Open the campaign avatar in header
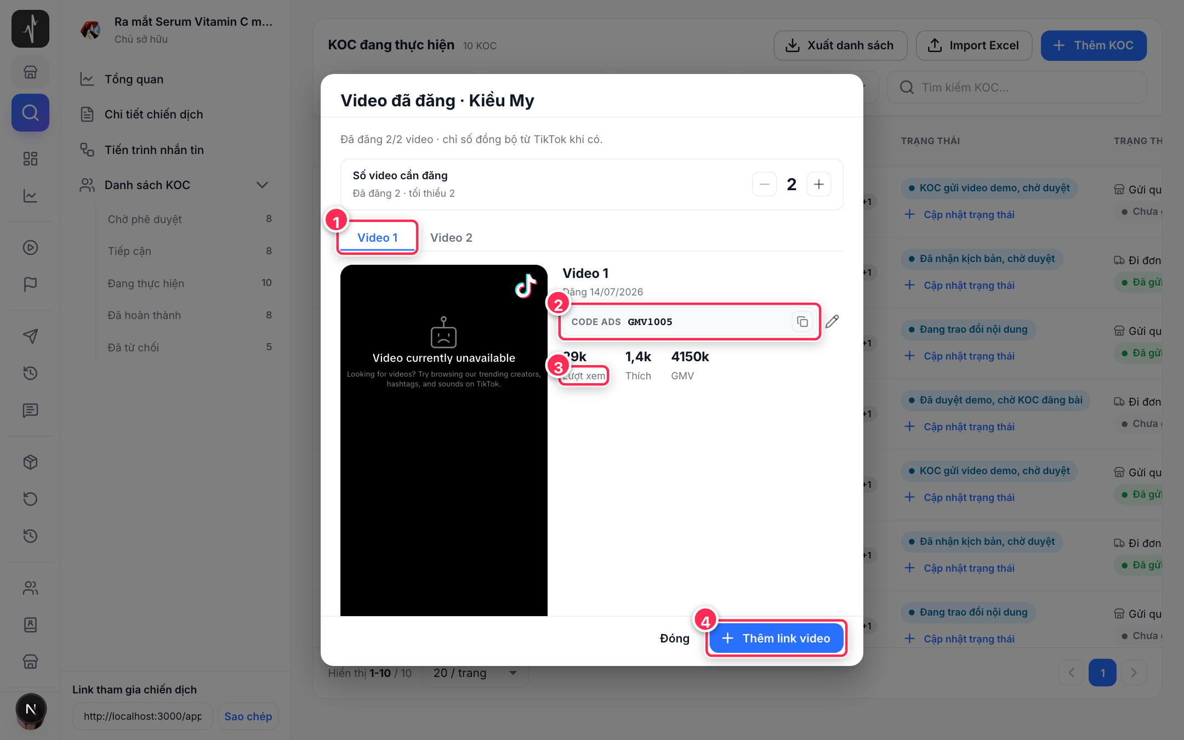 click(x=90, y=29)
